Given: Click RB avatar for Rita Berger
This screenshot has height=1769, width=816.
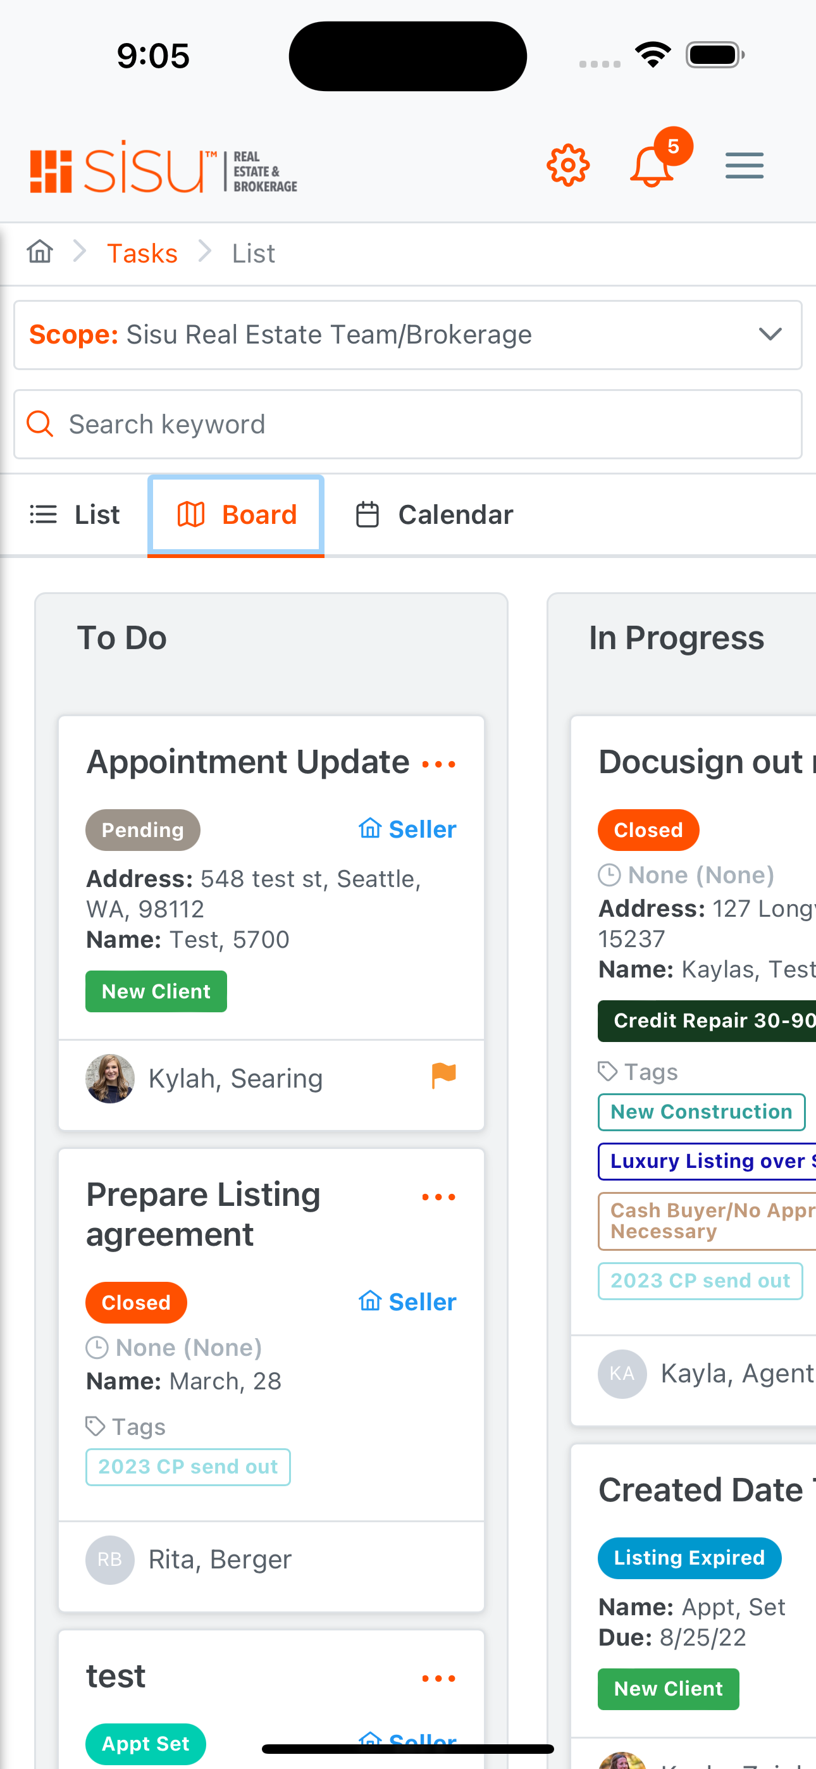Looking at the screenshot, I should (110, 1560).
